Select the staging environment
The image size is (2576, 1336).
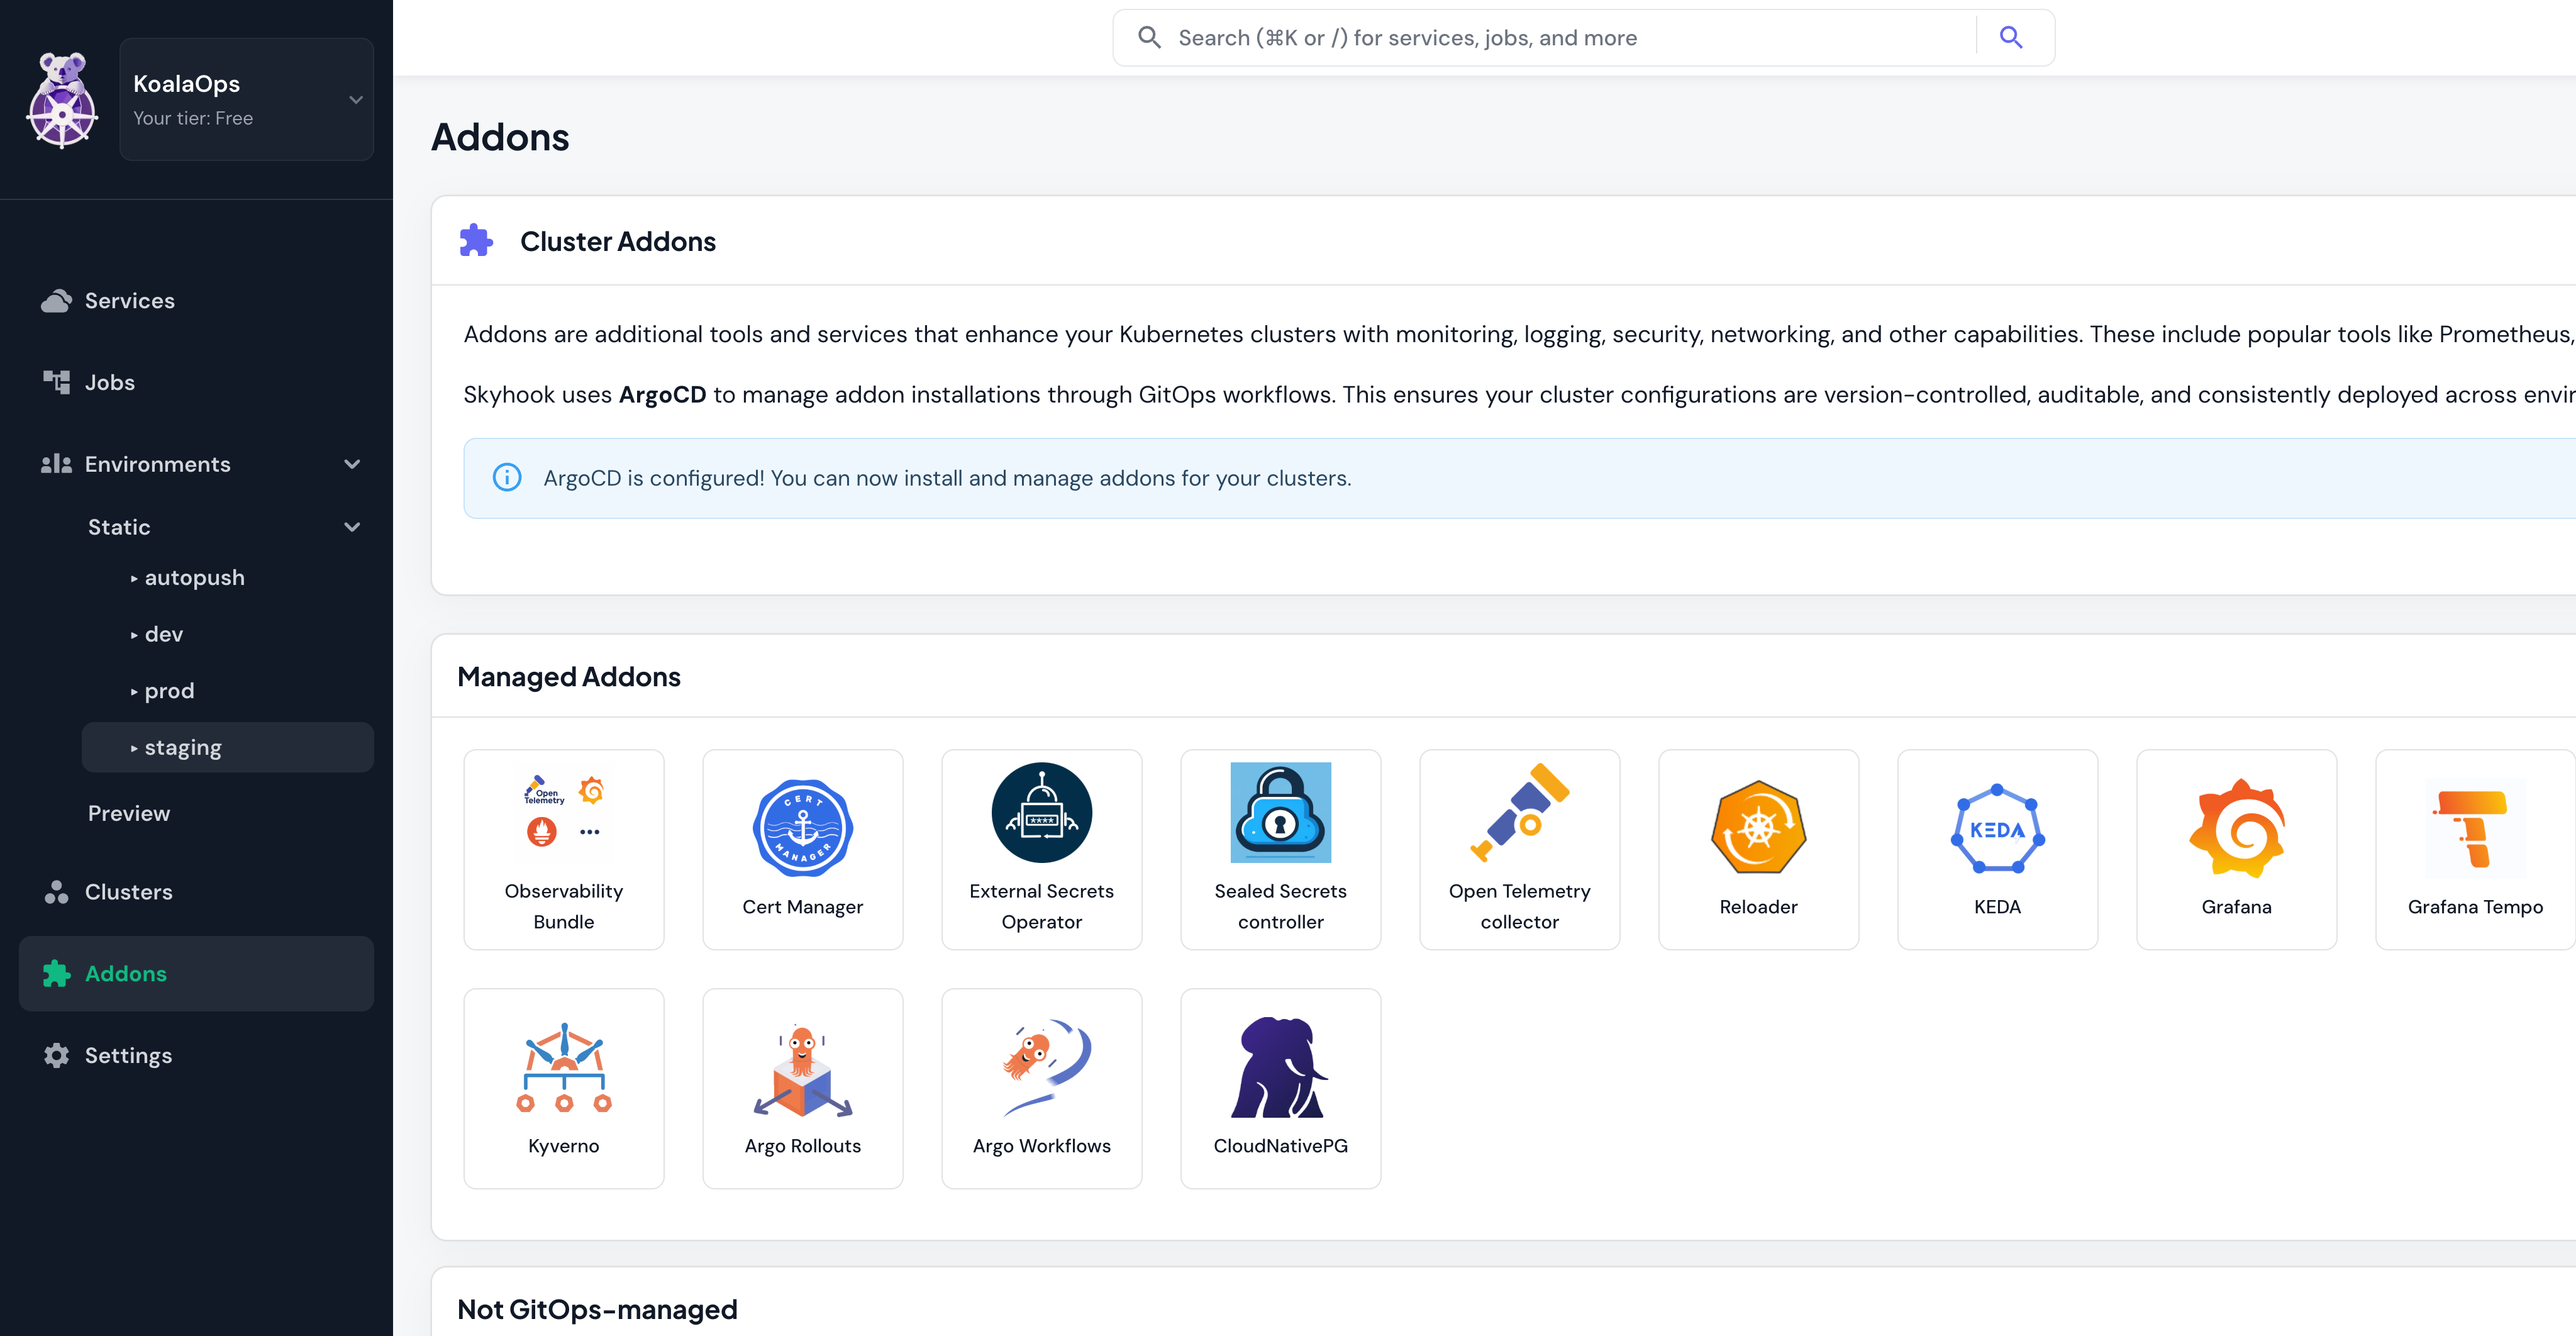click(x=183, y=746)
